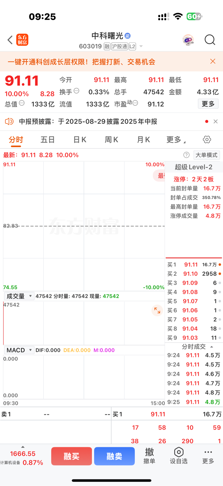Tap the red 融买 button

click(x=71, y=456)
